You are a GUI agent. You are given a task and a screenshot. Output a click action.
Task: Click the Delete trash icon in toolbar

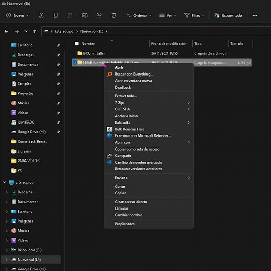(113, 15)
